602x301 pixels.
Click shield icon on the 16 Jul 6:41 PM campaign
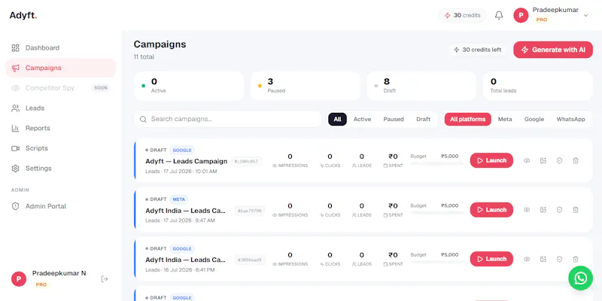tap(559, 259)
